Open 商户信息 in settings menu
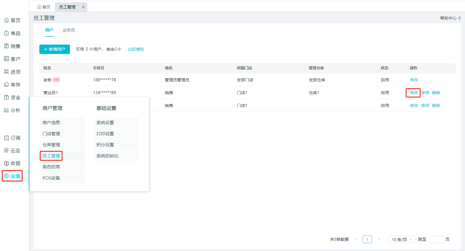Viewport: 465px width, 251px height. point(62,123)
